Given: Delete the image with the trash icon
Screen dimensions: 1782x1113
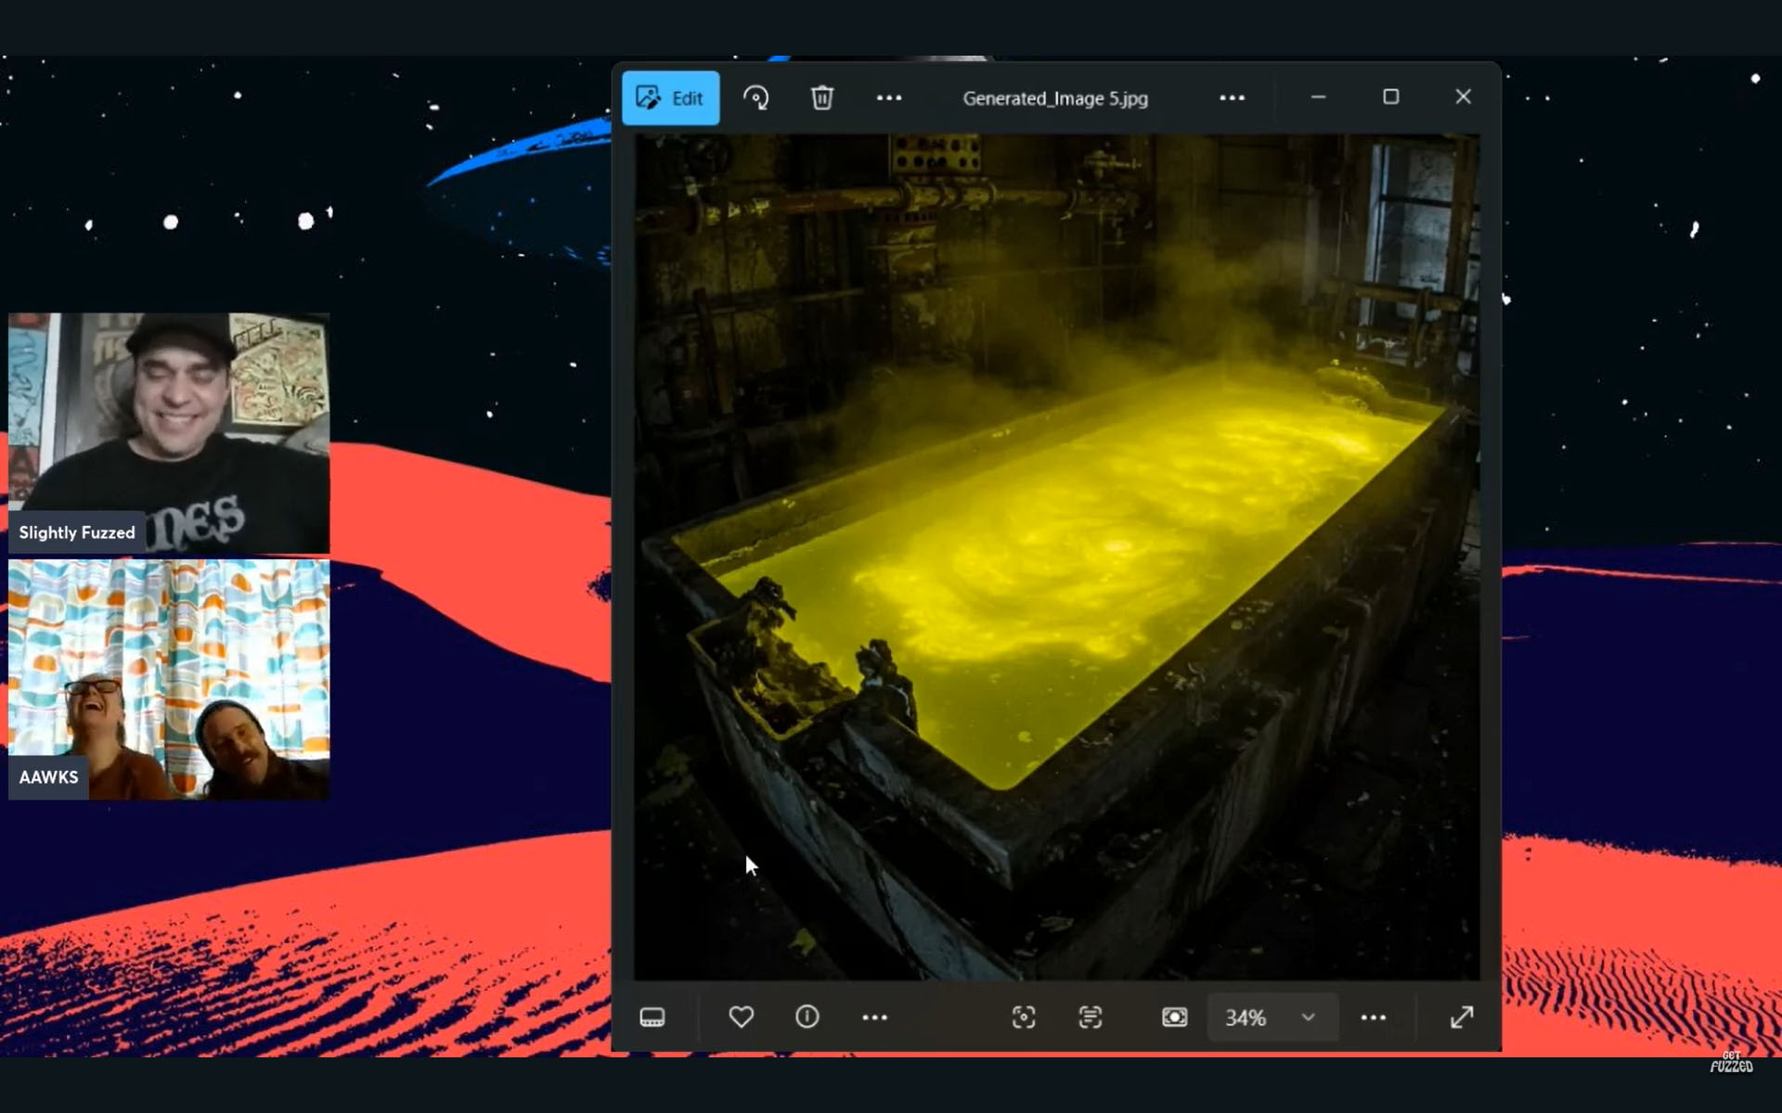Looking at the screenshot, I should (822, 97).
